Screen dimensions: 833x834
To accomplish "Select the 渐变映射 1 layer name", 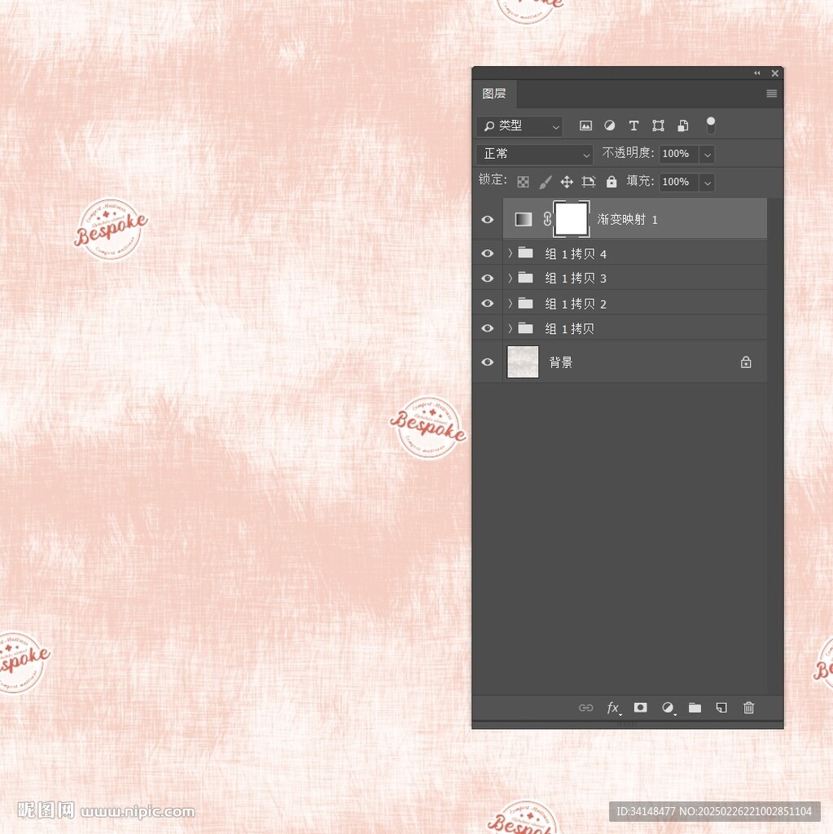I will coord(627,219).
